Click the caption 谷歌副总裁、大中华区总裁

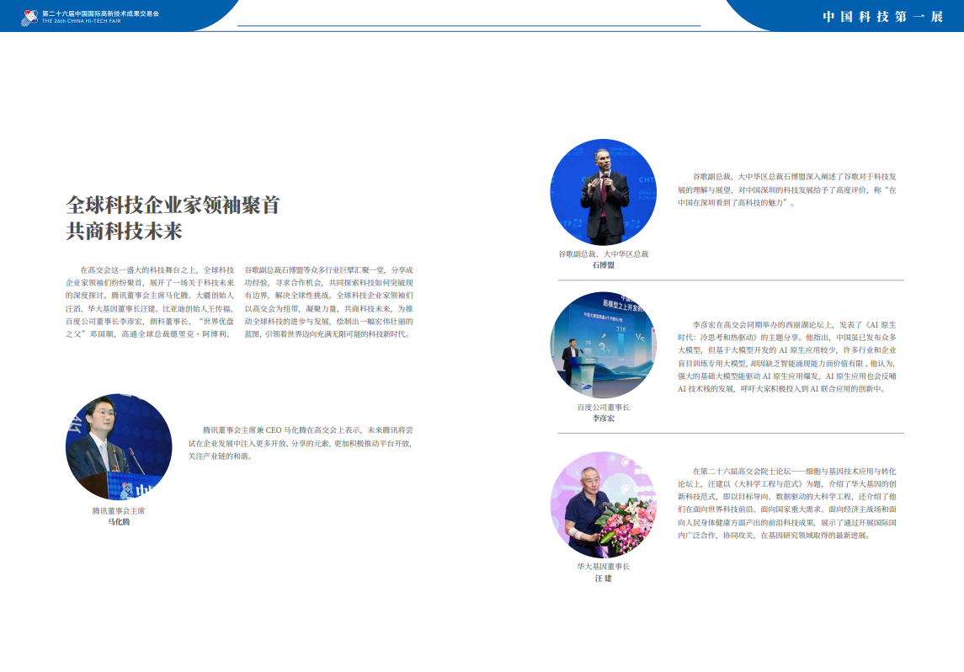tap(603, 254)
